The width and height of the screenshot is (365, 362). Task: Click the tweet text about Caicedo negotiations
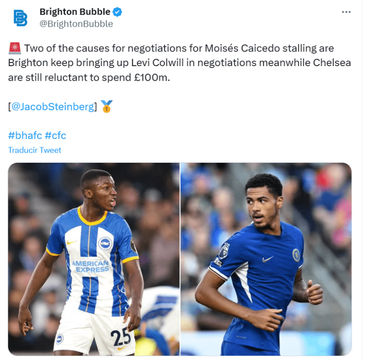[179, 63]
